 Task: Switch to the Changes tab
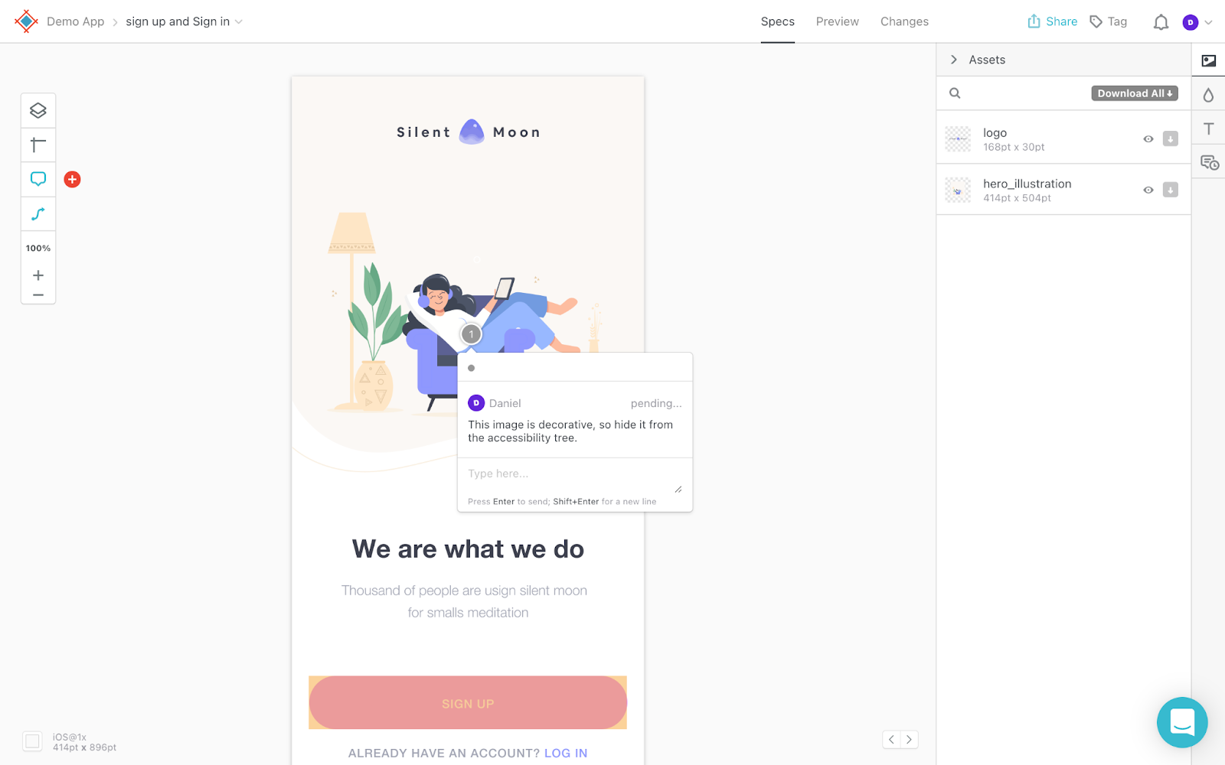coord(904,21)
